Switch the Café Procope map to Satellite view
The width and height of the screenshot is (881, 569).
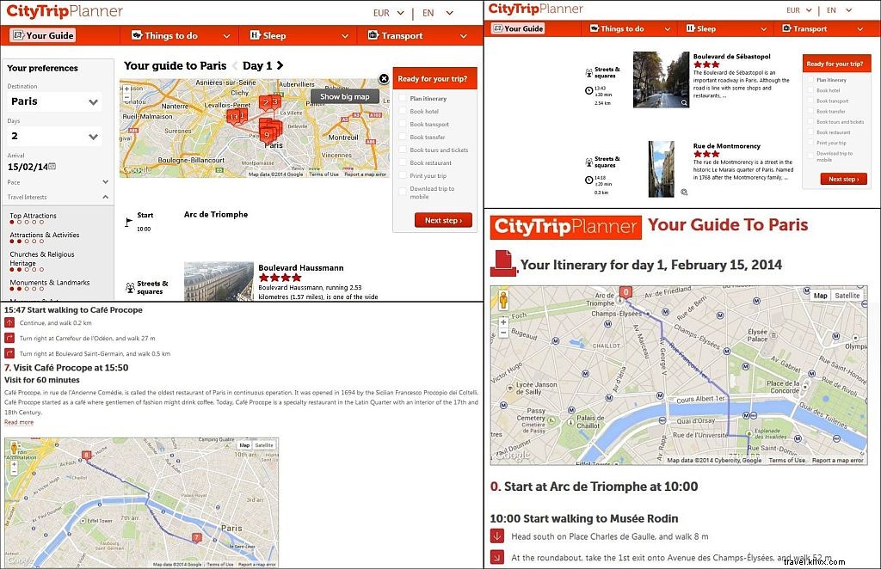[x=264, y=445]
